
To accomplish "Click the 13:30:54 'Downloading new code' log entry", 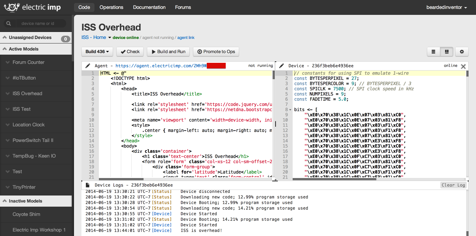I will (x=197, y=208).
